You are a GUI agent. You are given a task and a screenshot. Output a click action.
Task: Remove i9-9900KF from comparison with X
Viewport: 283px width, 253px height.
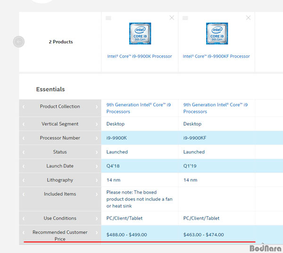(248, 17)
